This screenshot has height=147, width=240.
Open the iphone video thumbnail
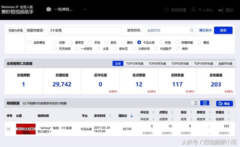26,129
